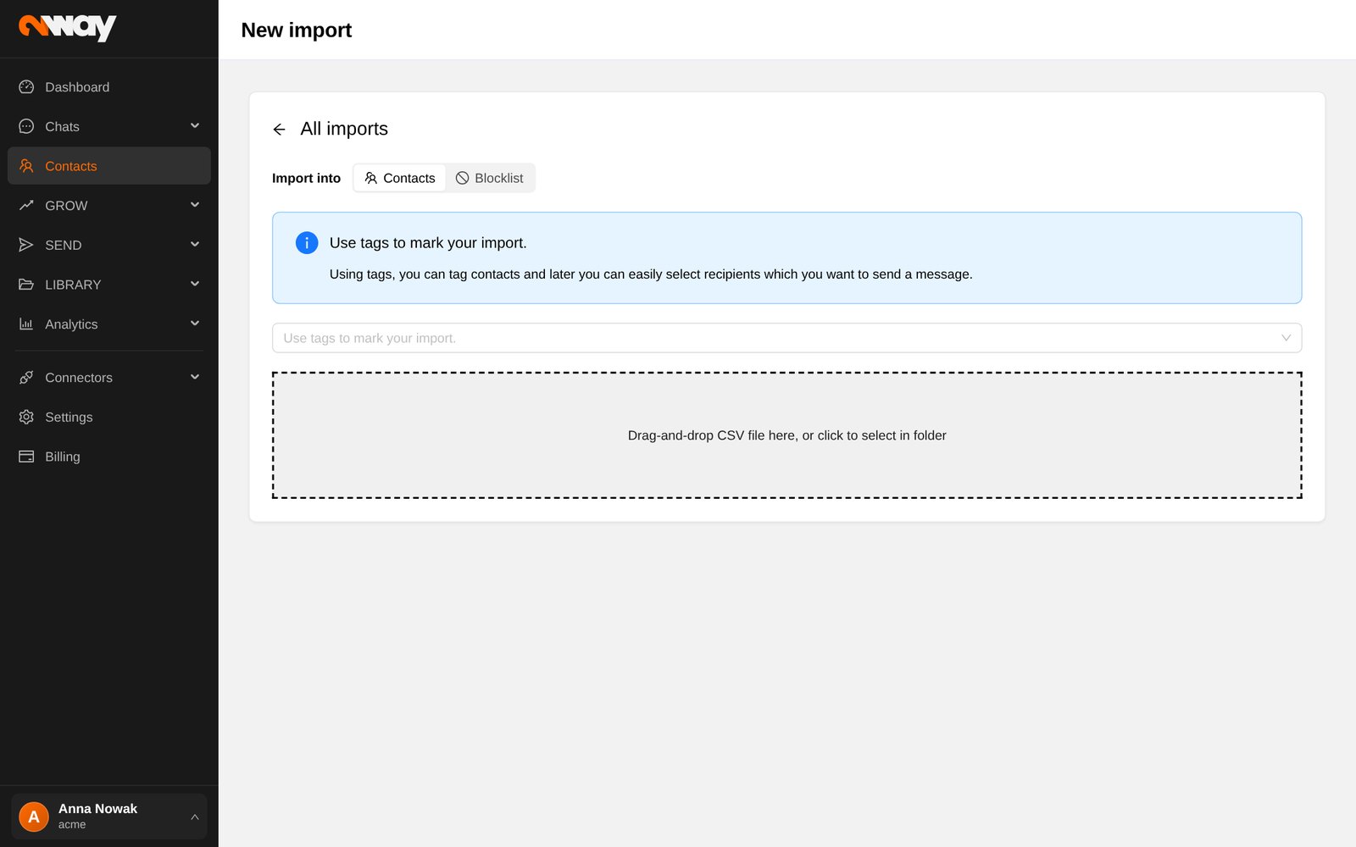This screenshot has height=847, width=1356.
Task: Click the Analytics bar chart icon
Action: pos(26,324)
